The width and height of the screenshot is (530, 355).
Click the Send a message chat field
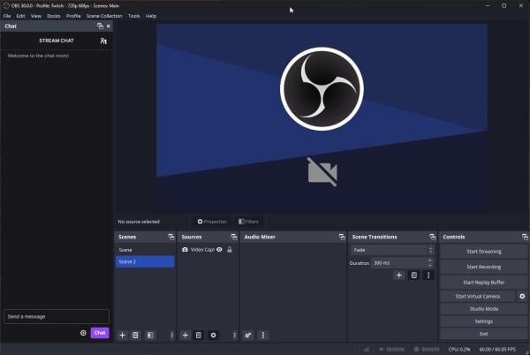pyautogui.click(x=57, y=316)
